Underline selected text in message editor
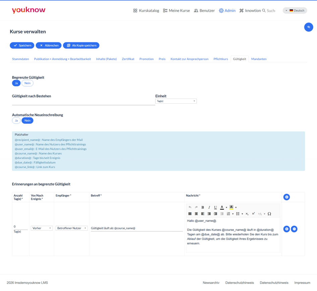The width and height of the screenshot is (317, 291). tap(215, 207)
